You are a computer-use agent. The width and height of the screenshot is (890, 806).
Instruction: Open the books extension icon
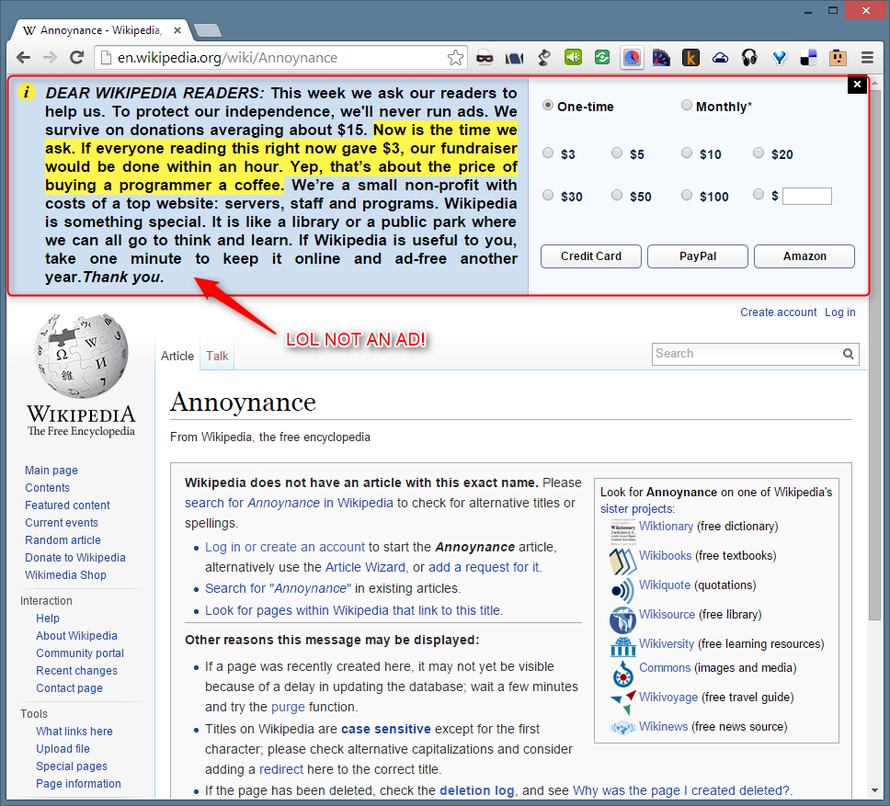(x=514, y=57)
